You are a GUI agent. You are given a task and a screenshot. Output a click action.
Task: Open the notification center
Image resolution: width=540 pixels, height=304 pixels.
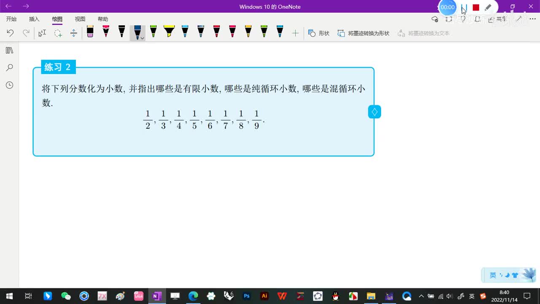click(527, 296)
